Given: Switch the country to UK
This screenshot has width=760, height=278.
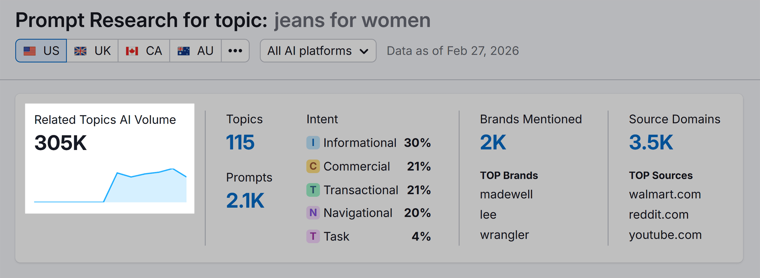Looking at the screenshot, I should pos(92,51).
